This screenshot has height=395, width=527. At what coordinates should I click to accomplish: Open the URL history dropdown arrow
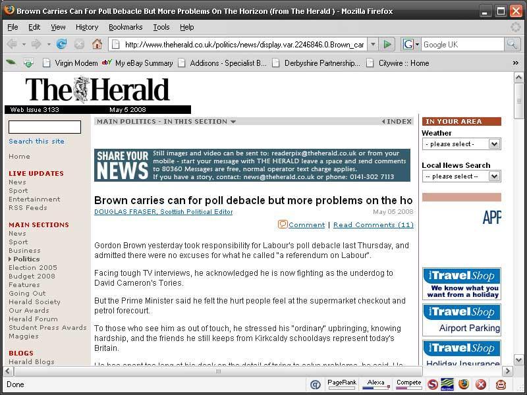[x=372, y=44]
